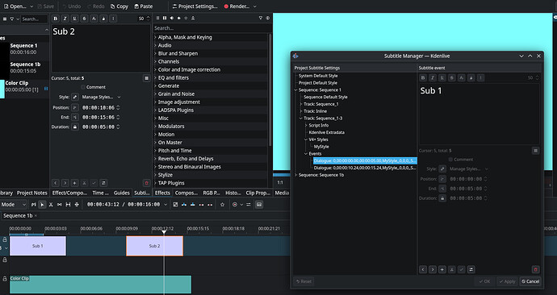The width and height of the screenshot is (557, 295).
Task: Toggle bold in the Sub 2 subtitle editor
Action: click(x=56, y=19)
